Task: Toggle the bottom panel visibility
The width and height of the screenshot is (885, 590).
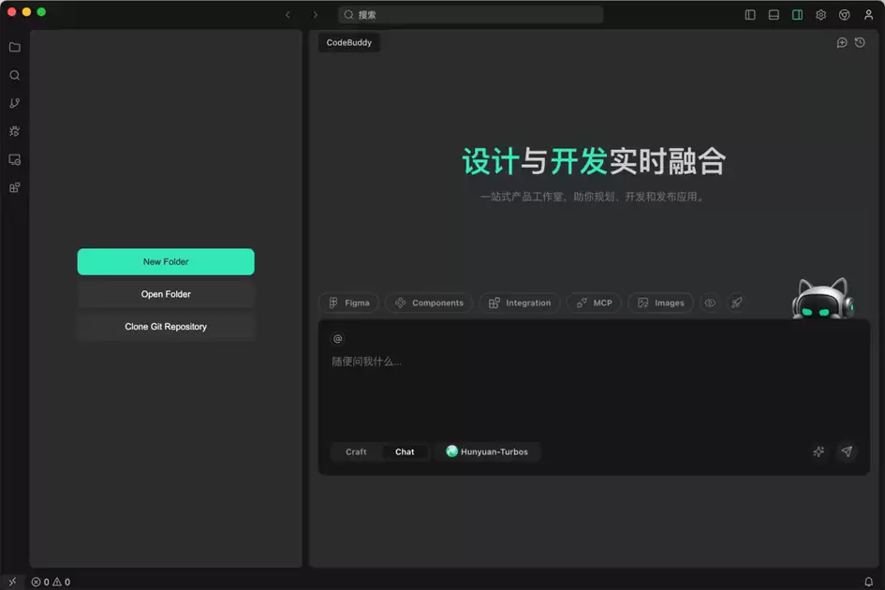Action: tap(774, 14)
